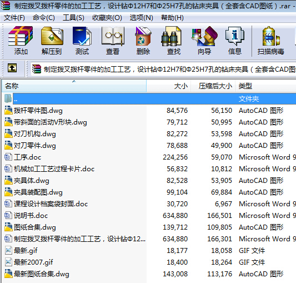Screen dimensions: 296x283
Task: Open the 工具(S) menu
Action: point(73,18)
